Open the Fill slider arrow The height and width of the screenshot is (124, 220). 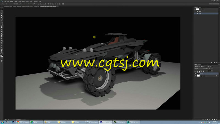[x=212, y=71]
